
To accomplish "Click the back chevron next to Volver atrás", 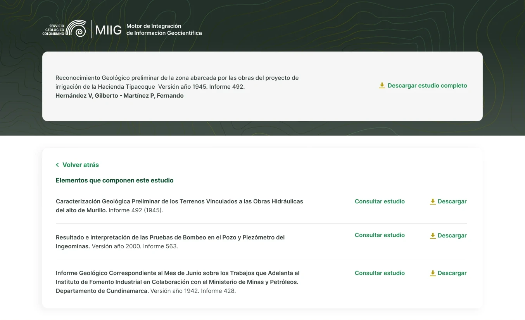I will (57, 165).
